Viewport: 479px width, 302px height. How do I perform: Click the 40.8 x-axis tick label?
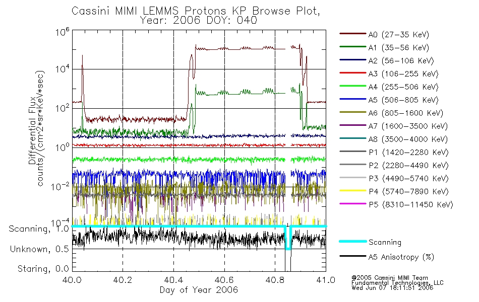pyautogui.click(x=275, y=280)
